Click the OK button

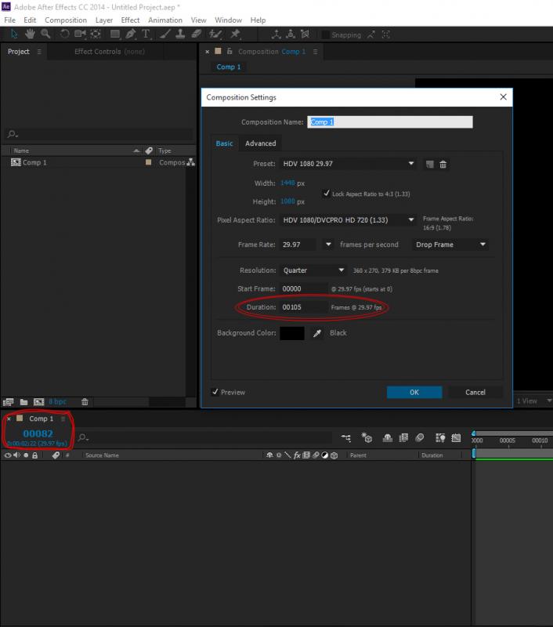(414, 392)
